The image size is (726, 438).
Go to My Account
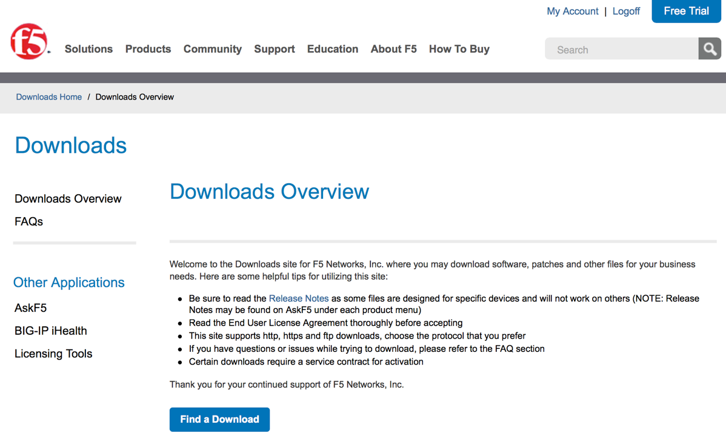pyautogui.click(x=572, y=11)
